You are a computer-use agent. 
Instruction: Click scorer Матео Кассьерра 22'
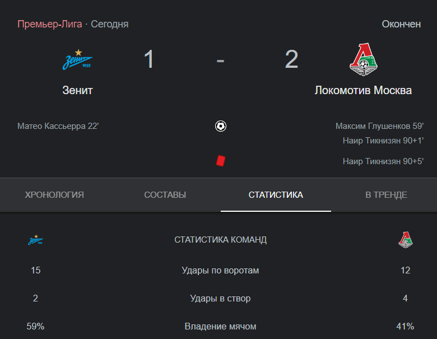pos(58,126)
